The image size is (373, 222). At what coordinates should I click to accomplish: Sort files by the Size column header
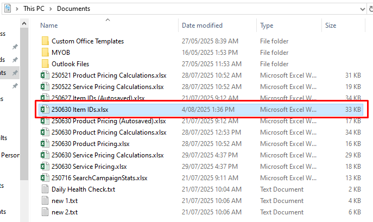(331, 26)
